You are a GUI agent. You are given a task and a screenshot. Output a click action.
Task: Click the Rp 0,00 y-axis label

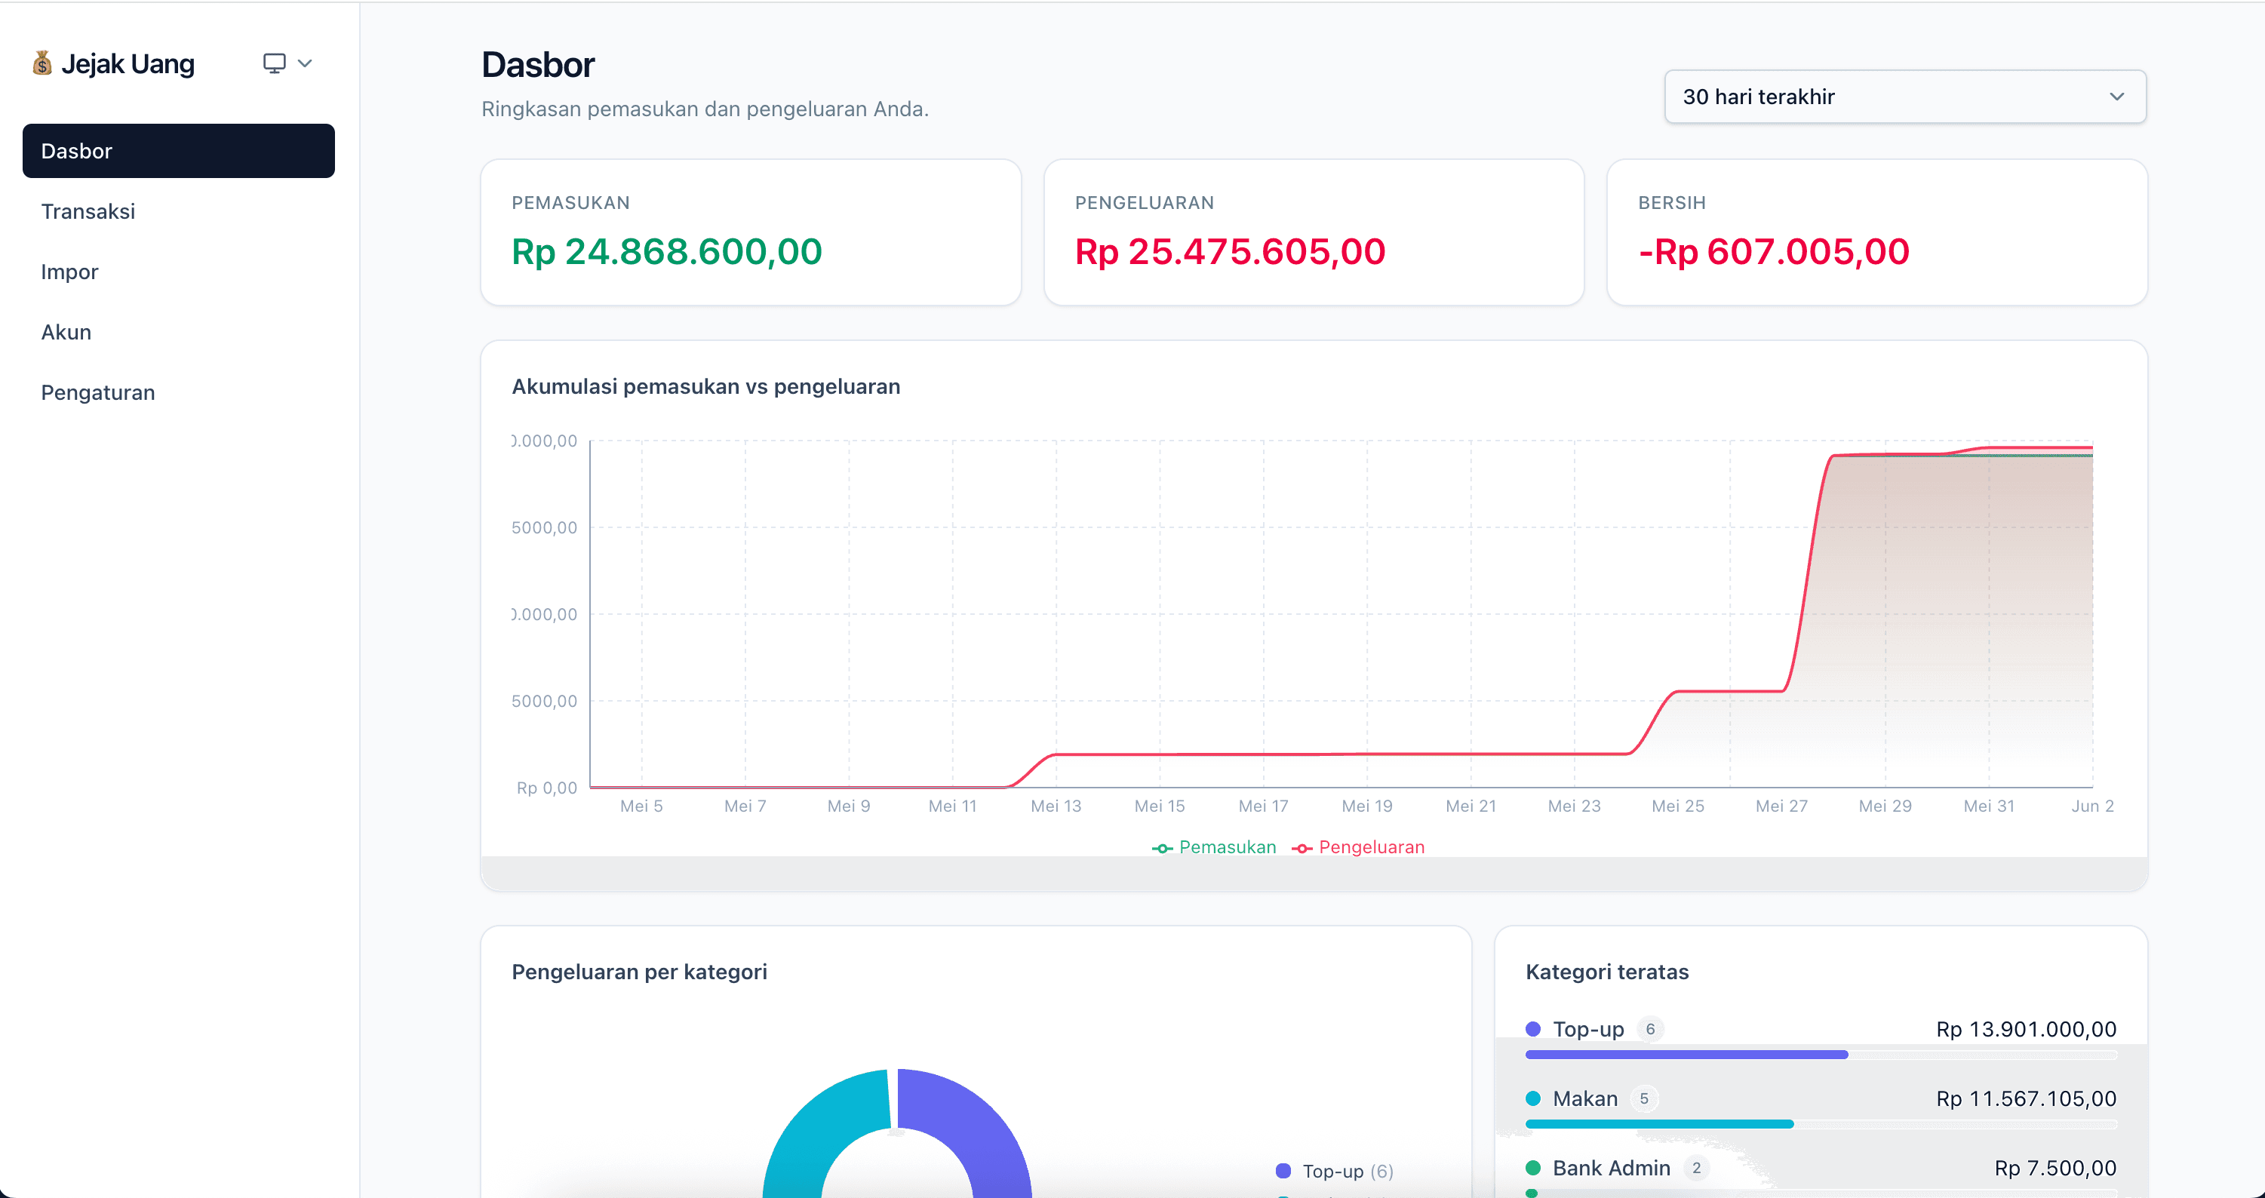547,788
